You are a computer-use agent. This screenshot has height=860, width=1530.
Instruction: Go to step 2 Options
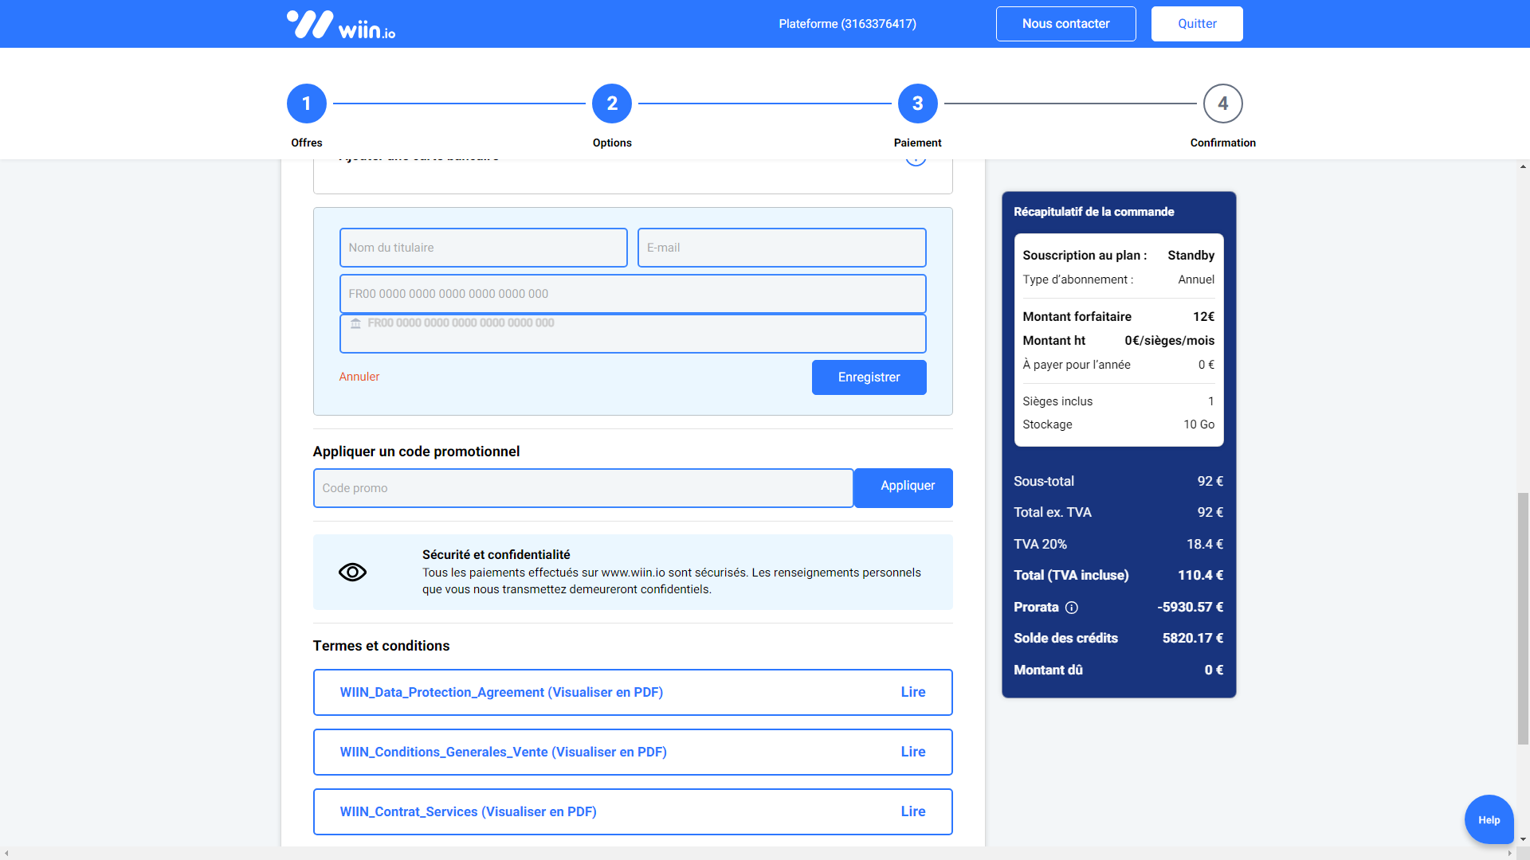click(x=612, y=104)
